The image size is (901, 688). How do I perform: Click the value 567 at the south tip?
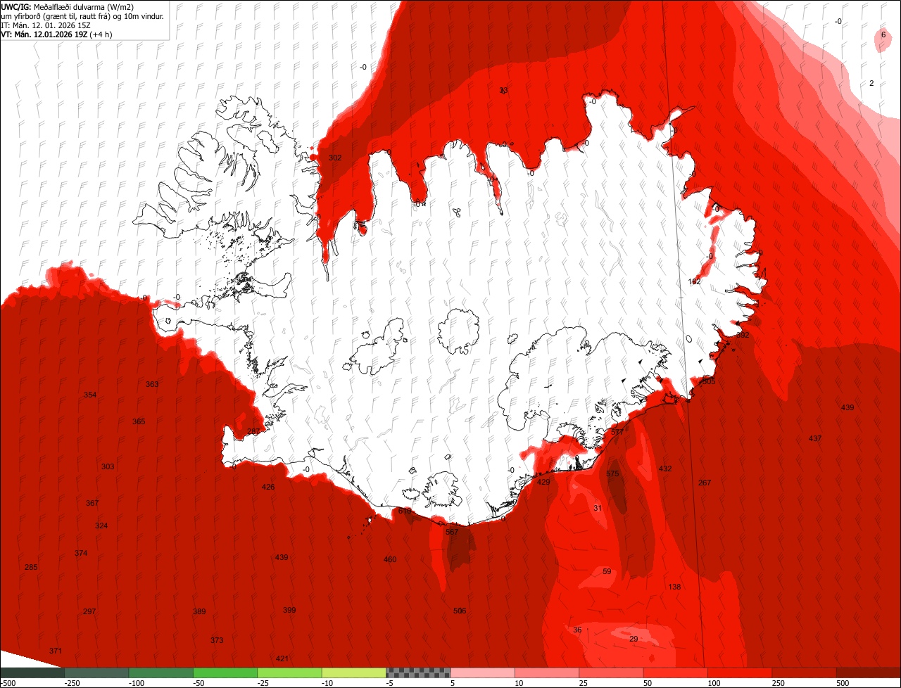[x=452, y=532]
